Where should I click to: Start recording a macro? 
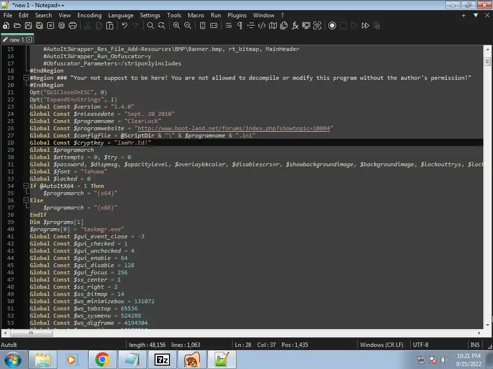[x=332, y=26]
